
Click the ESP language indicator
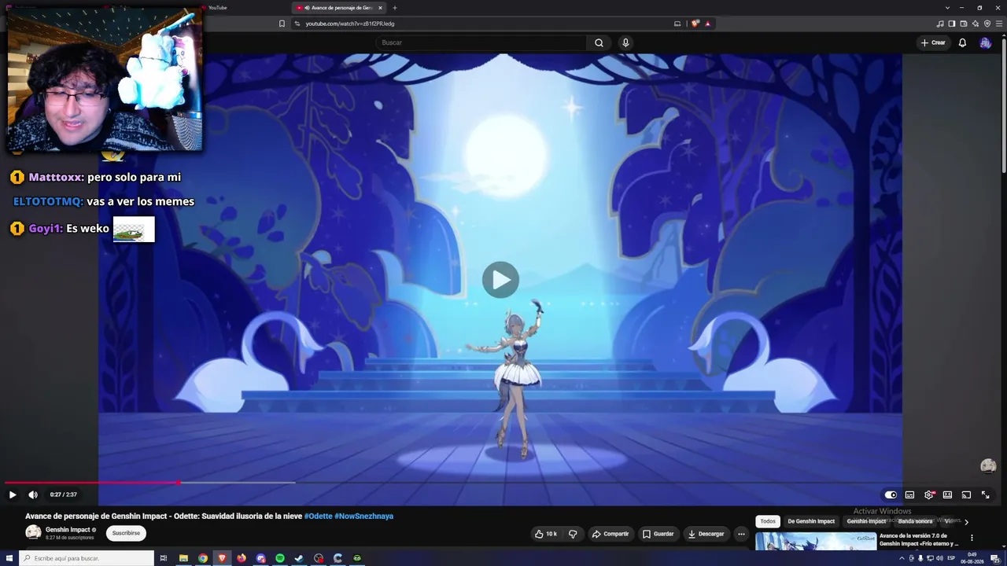coord(951,558)
